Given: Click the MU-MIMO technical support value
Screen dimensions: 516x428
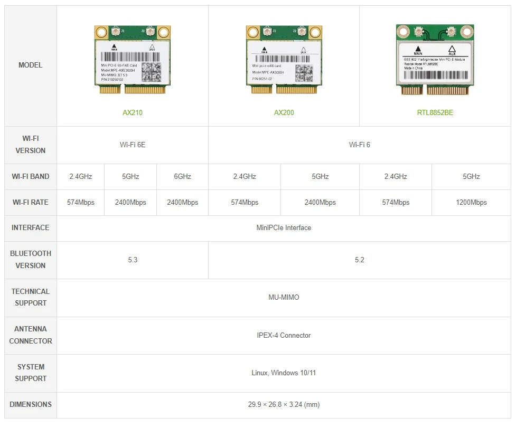Looking at the screenshot, I should [284, 298].
